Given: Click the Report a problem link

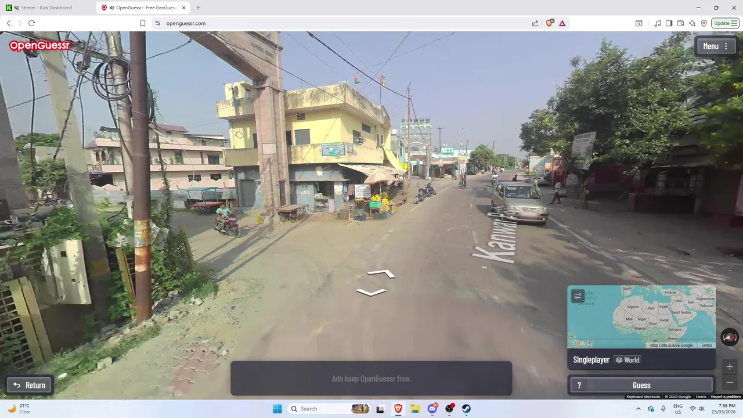Looking at the screenshot, I should (x=726, y=397).
